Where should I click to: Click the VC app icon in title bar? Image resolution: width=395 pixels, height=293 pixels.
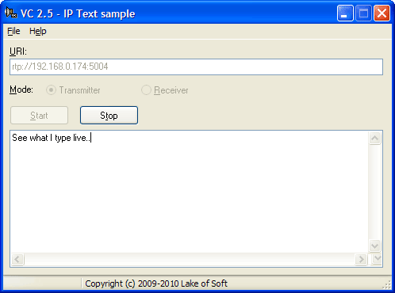pos(11,13)
